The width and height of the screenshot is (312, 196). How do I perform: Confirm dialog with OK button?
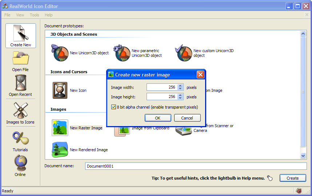point(158,118)
